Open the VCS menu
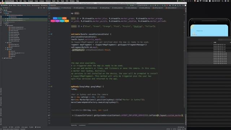The width and height of the screenshot is (231, 130). point(67,1)
